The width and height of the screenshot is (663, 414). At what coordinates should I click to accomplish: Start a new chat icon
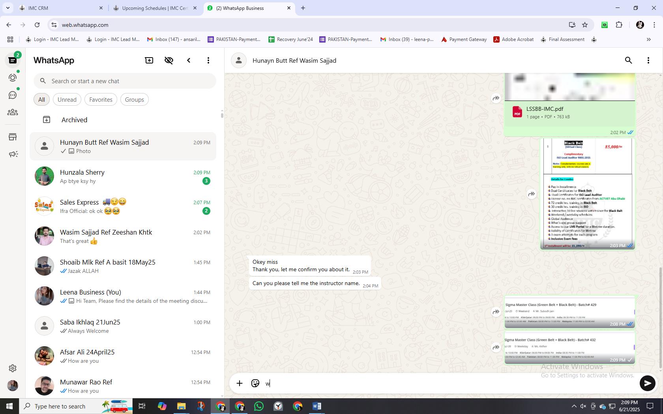click(x=149, y=60)
